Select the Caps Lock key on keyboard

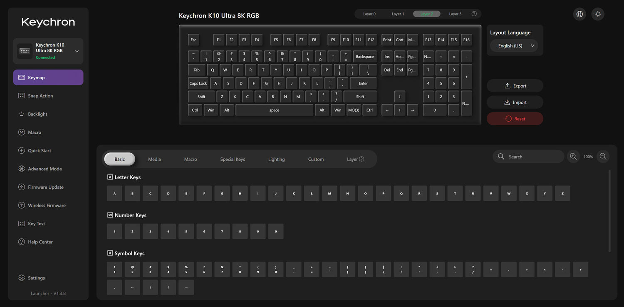pyautogui.click(x=198, y=83)
